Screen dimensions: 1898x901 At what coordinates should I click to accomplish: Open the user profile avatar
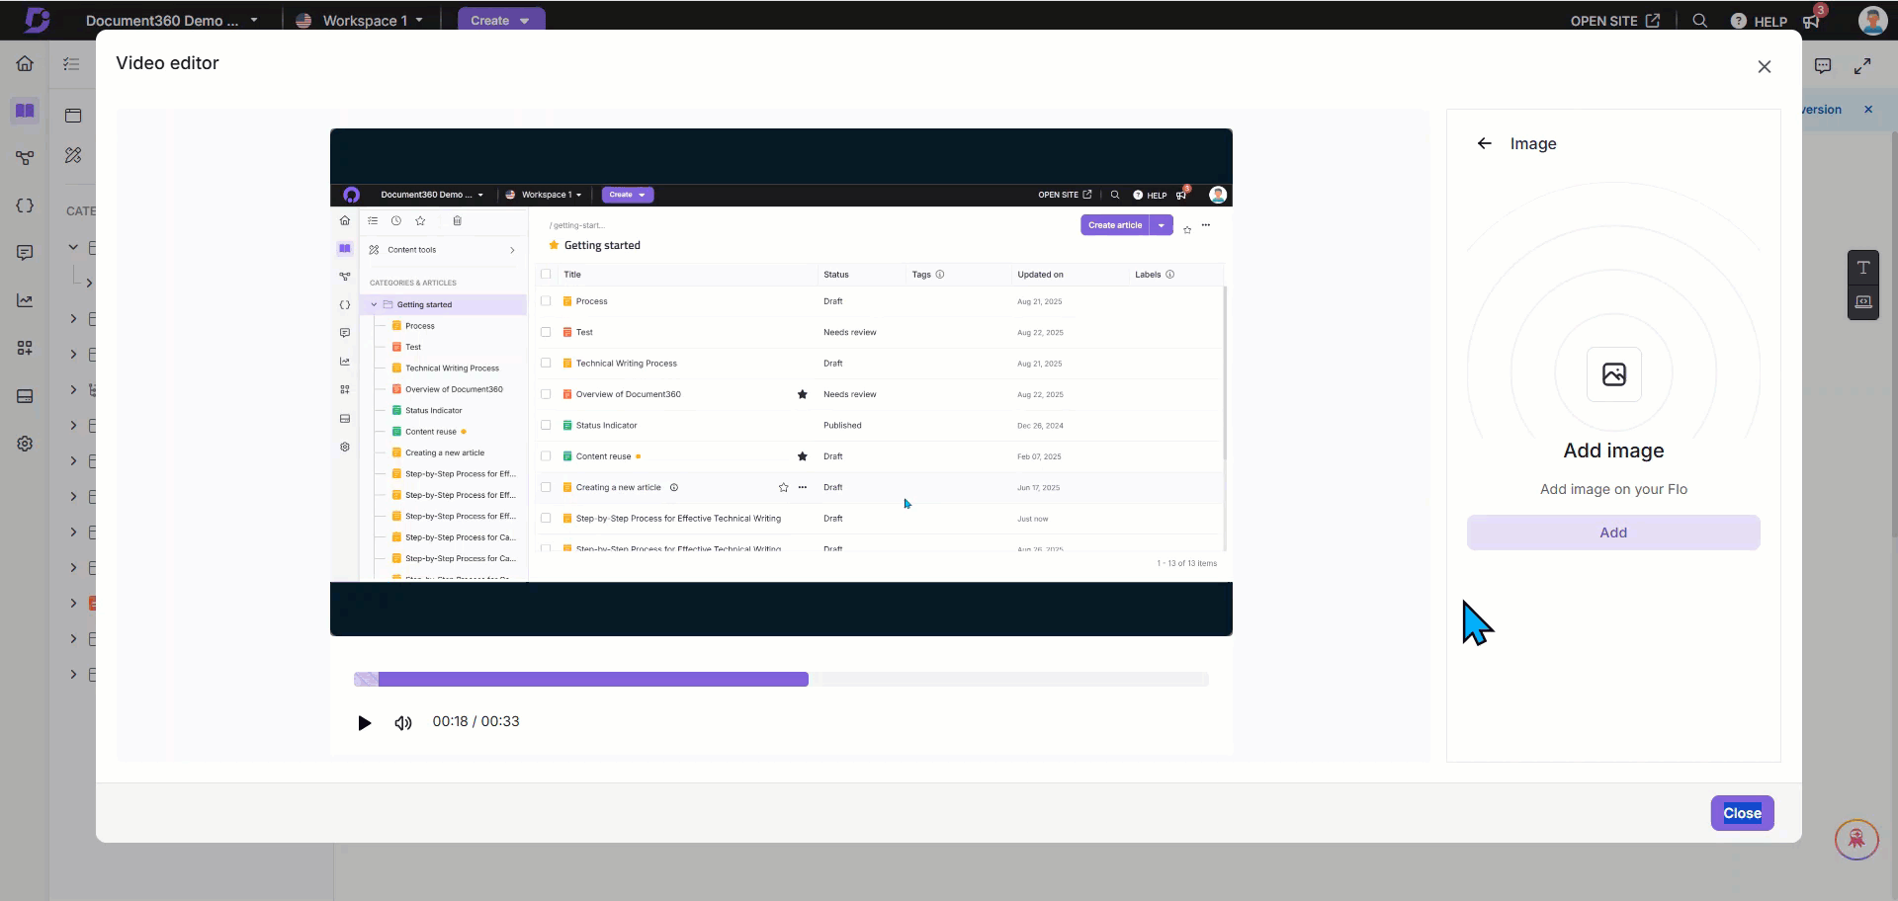tap(1872, 20)
